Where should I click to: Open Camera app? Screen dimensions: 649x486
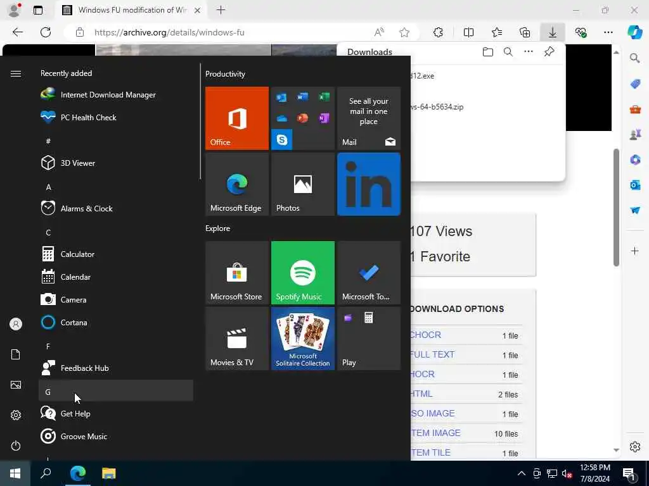(116, 299)
